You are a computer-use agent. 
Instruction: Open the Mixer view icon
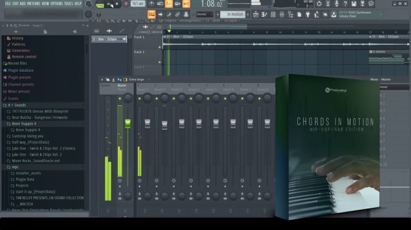[x=282, y=15]
